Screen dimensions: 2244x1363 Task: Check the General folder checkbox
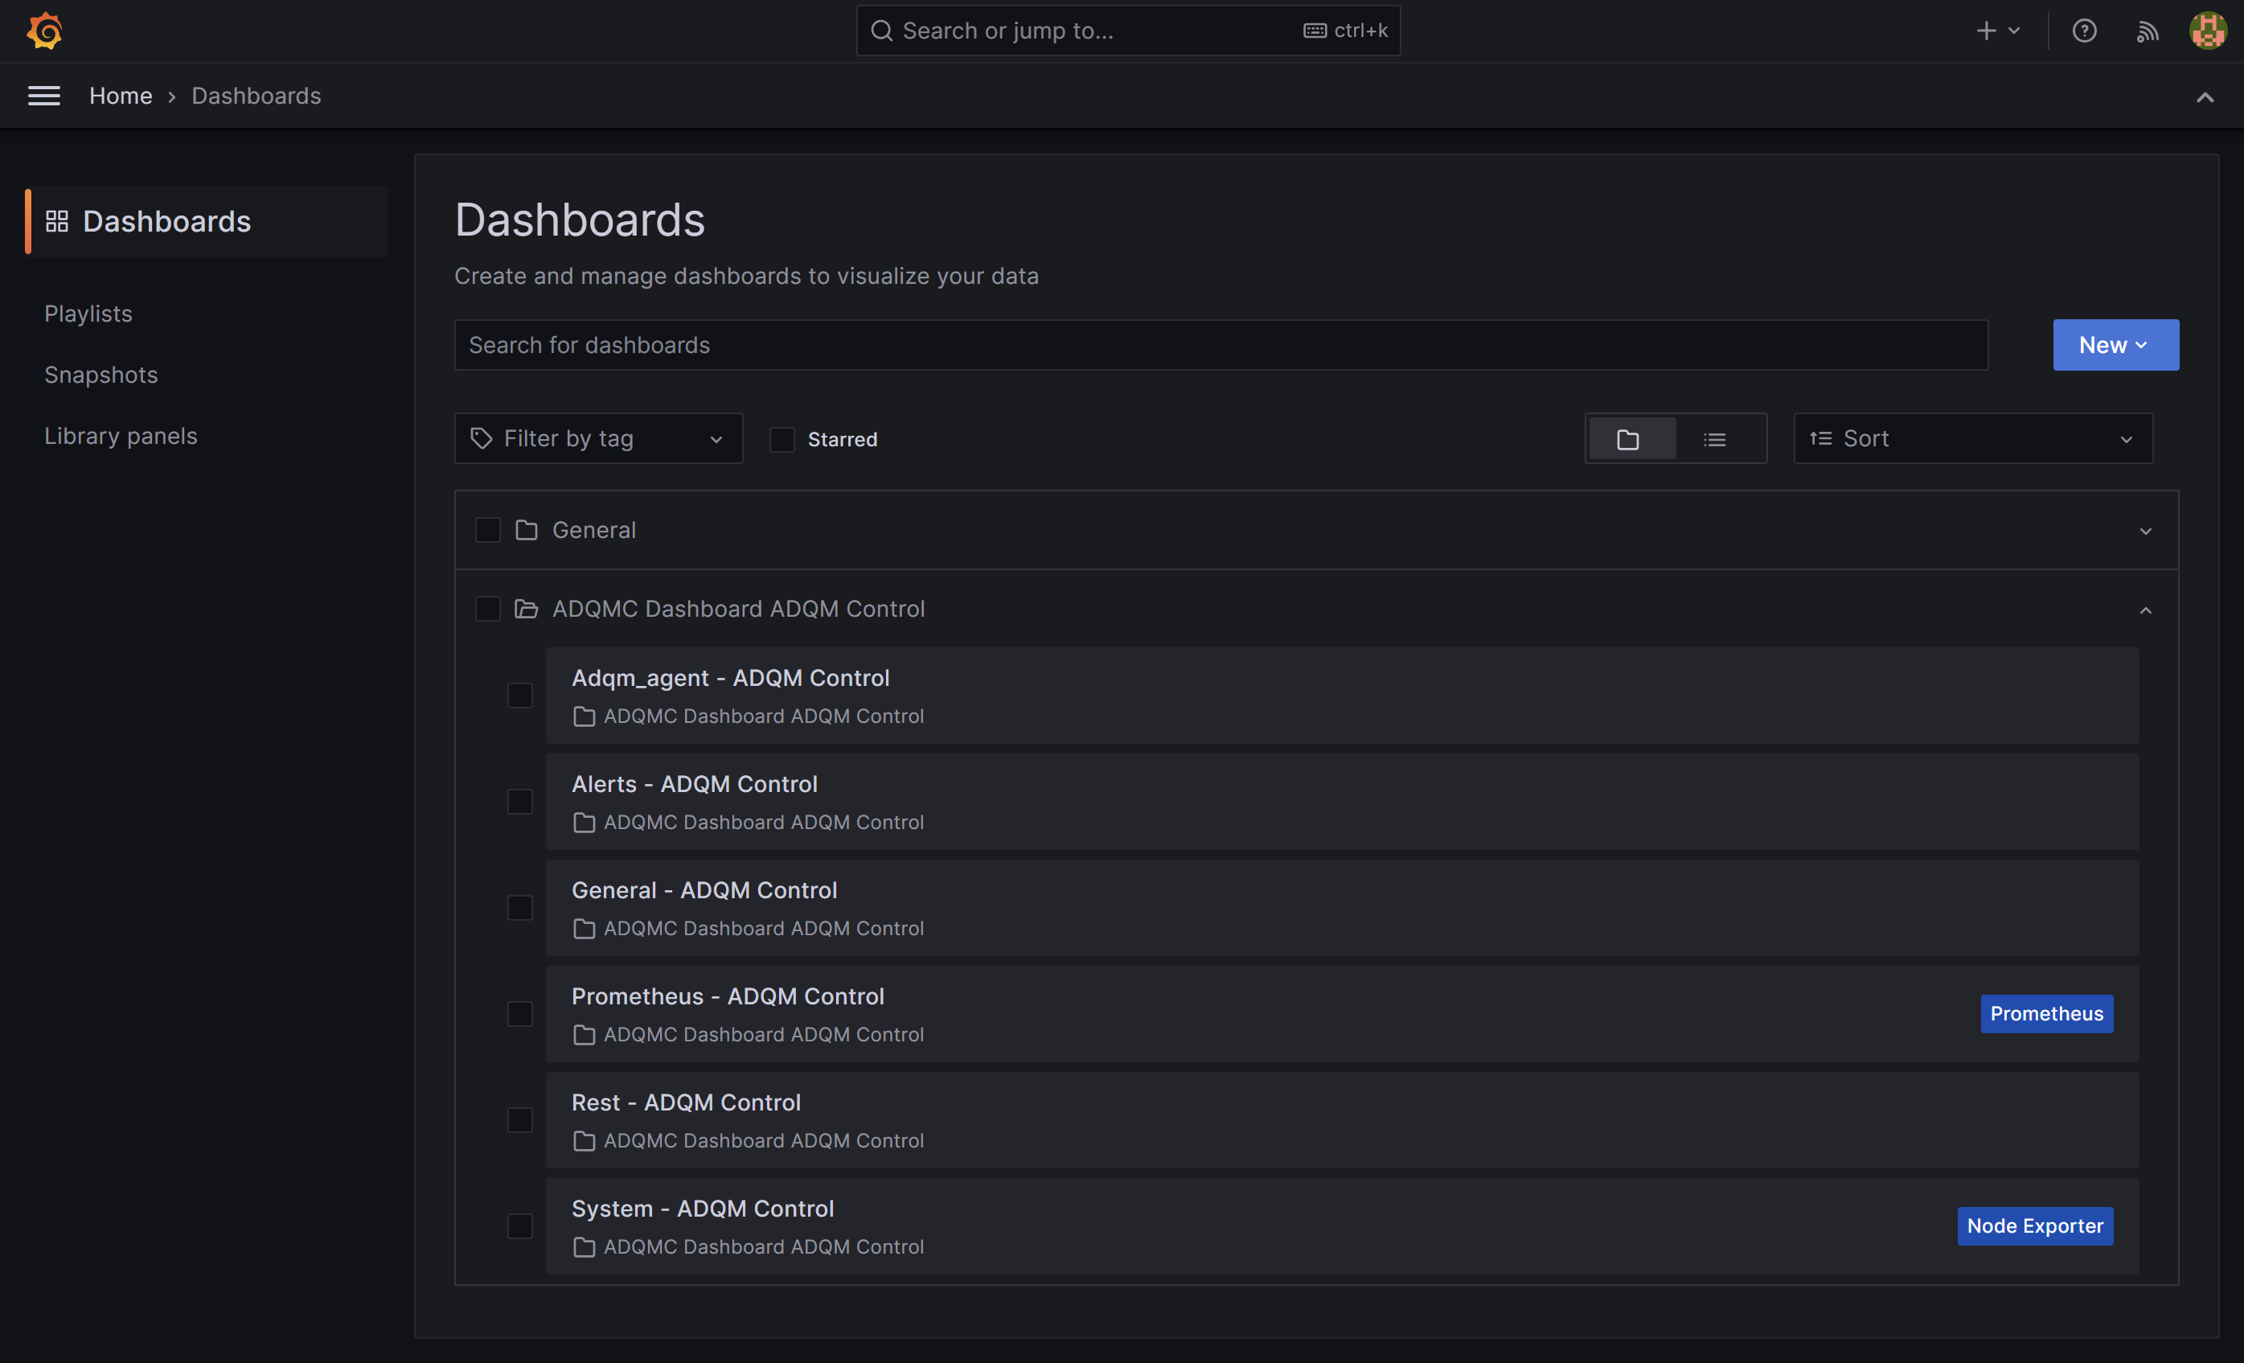point(487,529)
